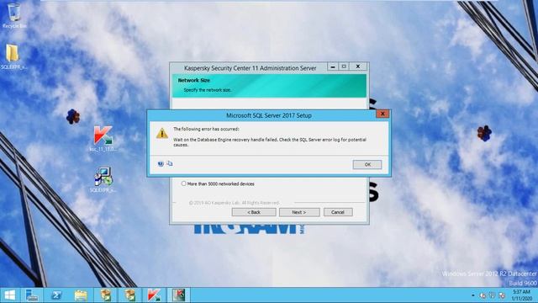Click "The following error has occurred" text

tap(206, 129)
